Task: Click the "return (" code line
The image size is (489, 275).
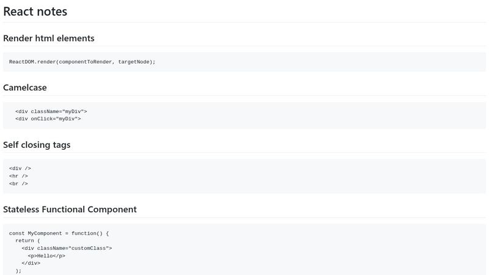Action: pos(28,241)
